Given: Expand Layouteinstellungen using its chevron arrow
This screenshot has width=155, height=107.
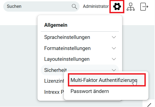Looking at the screenshot, I should 114,59.
